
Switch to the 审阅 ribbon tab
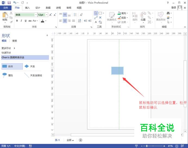click(69, 8)
